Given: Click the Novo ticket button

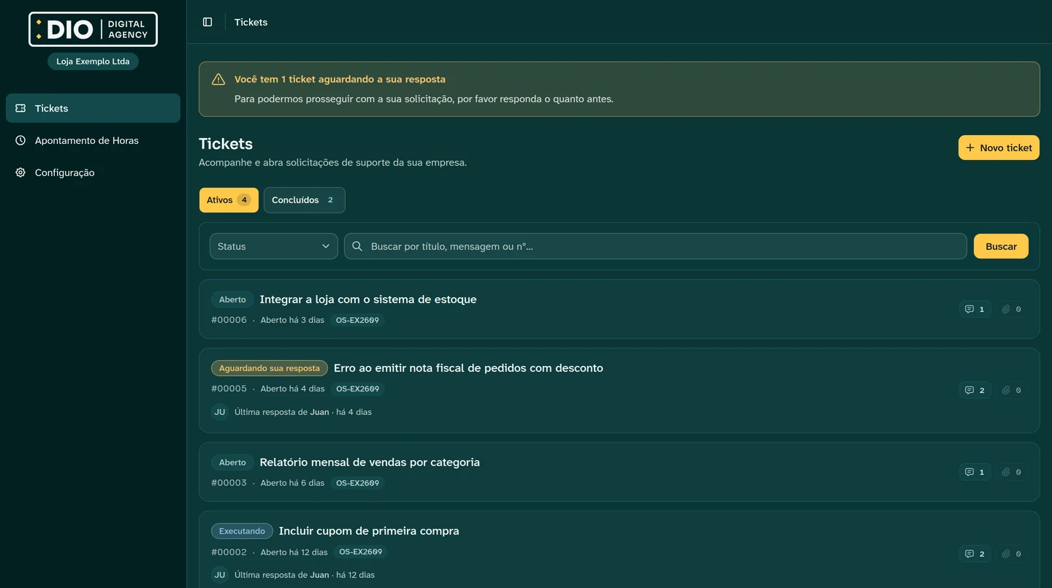Looking at the screenshot, I should pos(999,148).
